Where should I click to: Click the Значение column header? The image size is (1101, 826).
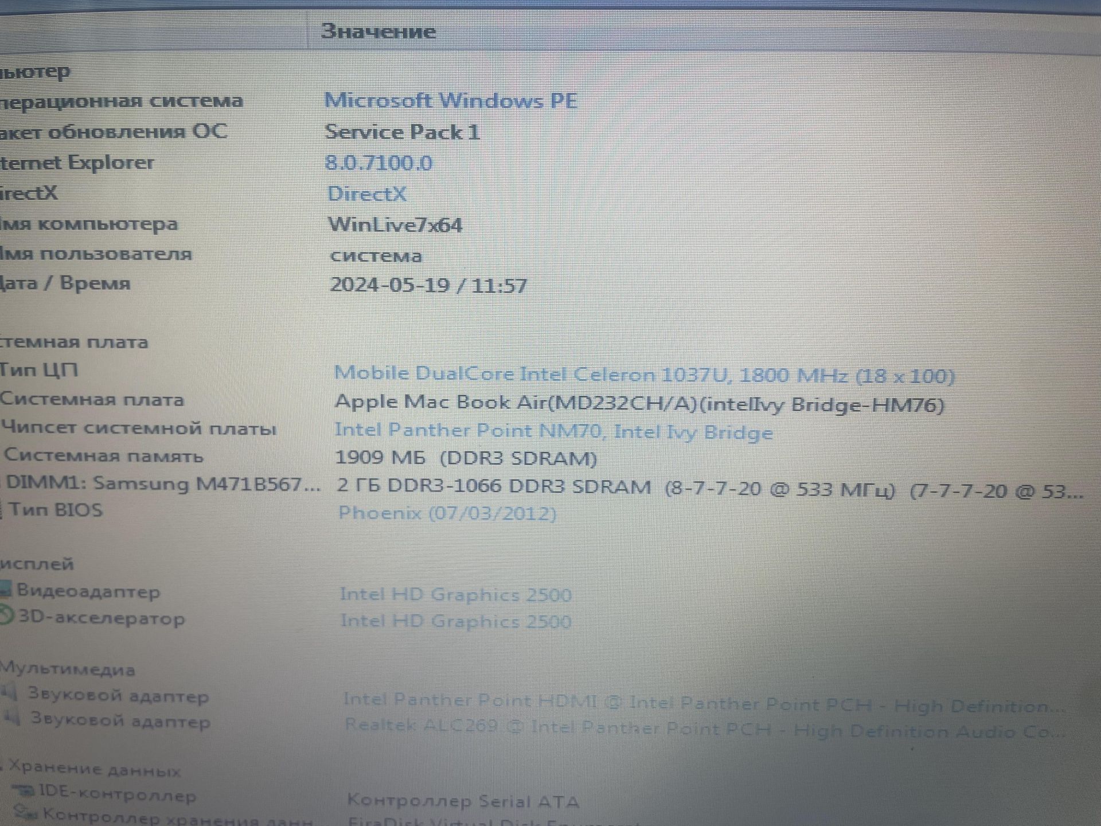click(x=378, y=31)
